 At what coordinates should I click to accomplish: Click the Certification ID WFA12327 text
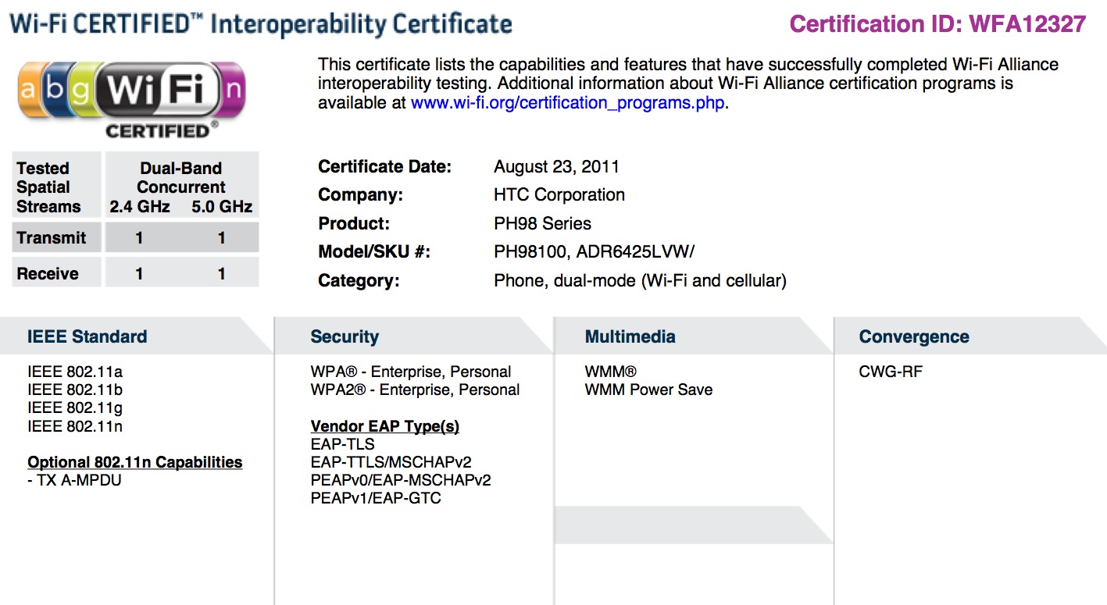(x=937, y=24)
